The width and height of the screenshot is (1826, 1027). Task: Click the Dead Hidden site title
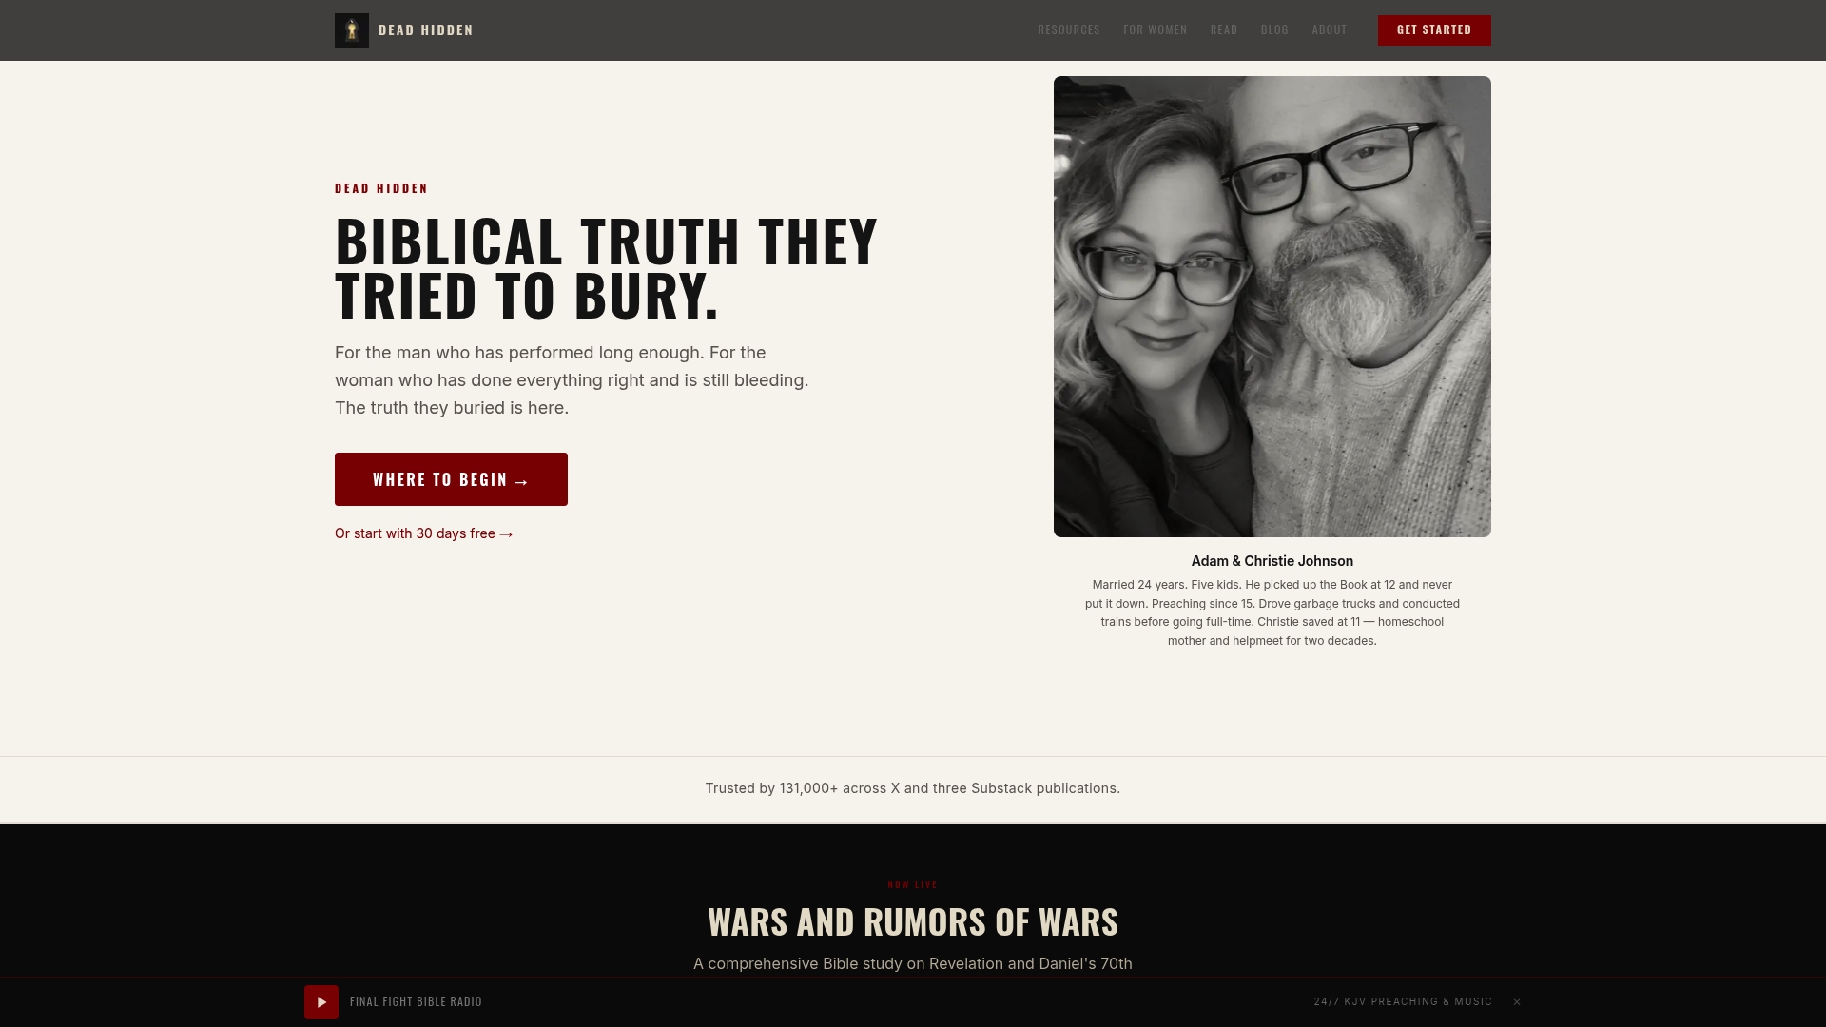pos(426,30)
